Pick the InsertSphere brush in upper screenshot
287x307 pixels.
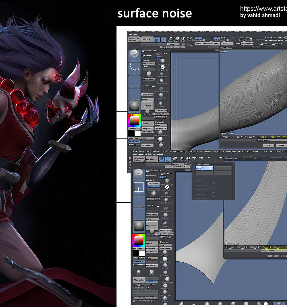(x=160, y=139)
